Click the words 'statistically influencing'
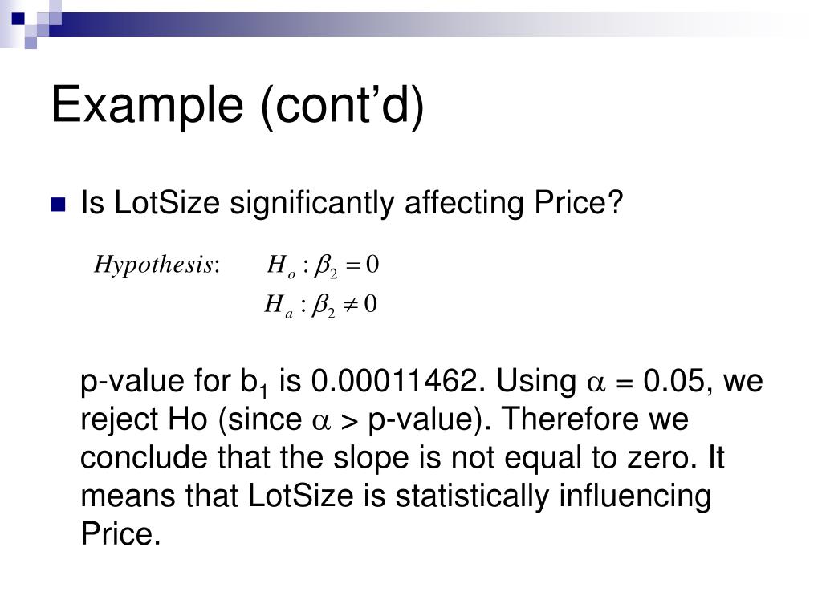This screenshot has height=616, width=822. 553,496
